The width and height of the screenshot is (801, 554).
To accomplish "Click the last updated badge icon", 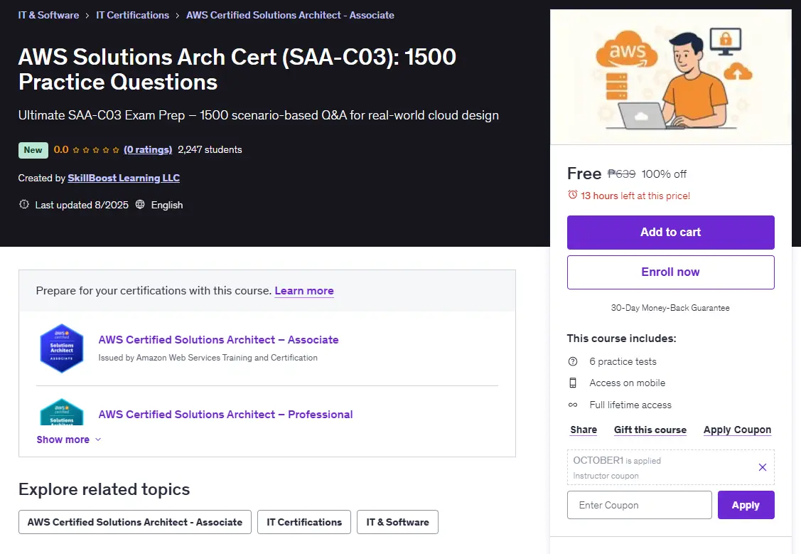I will (x=24, y=204).
